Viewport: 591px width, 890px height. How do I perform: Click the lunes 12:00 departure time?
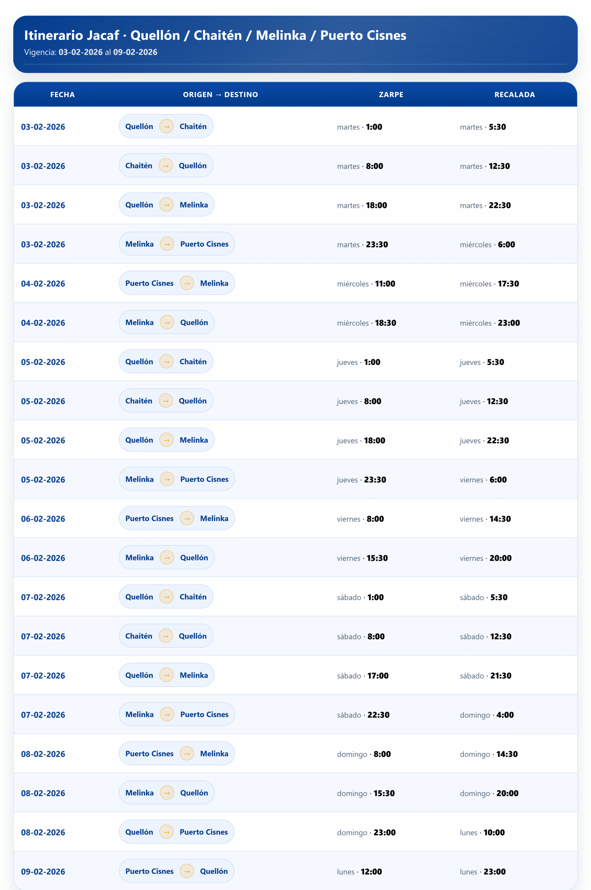[359, 872]
